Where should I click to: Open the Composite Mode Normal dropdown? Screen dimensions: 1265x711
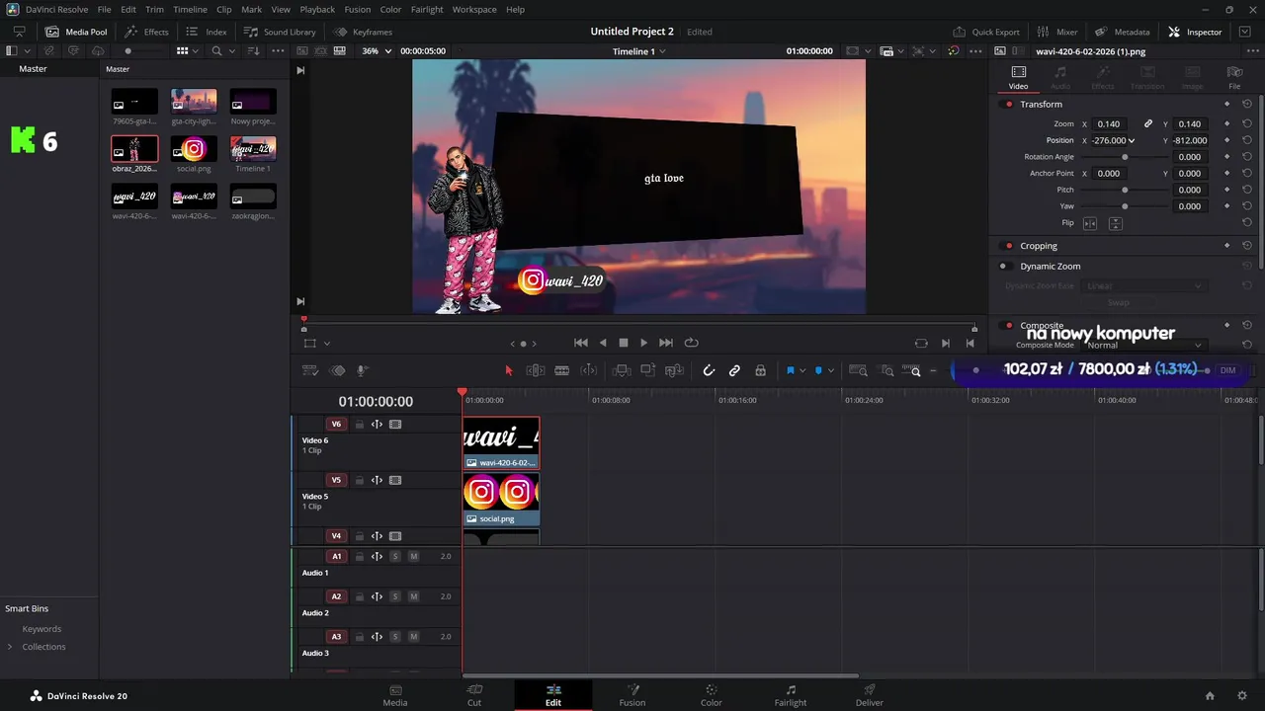(1143, 345)
